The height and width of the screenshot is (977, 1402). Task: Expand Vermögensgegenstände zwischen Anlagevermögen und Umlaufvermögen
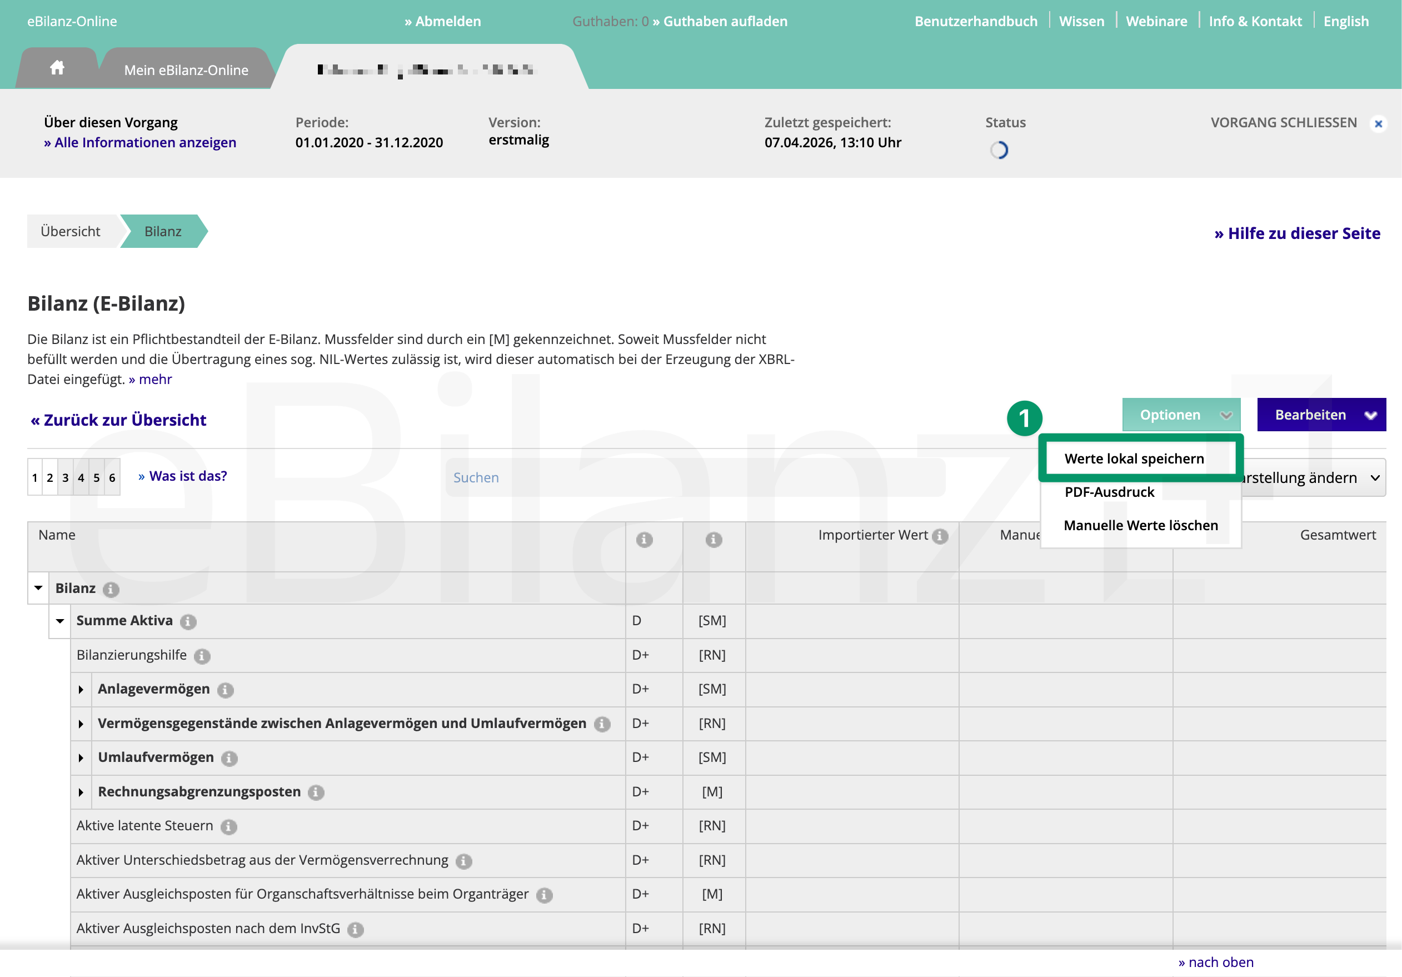point(81,724)
